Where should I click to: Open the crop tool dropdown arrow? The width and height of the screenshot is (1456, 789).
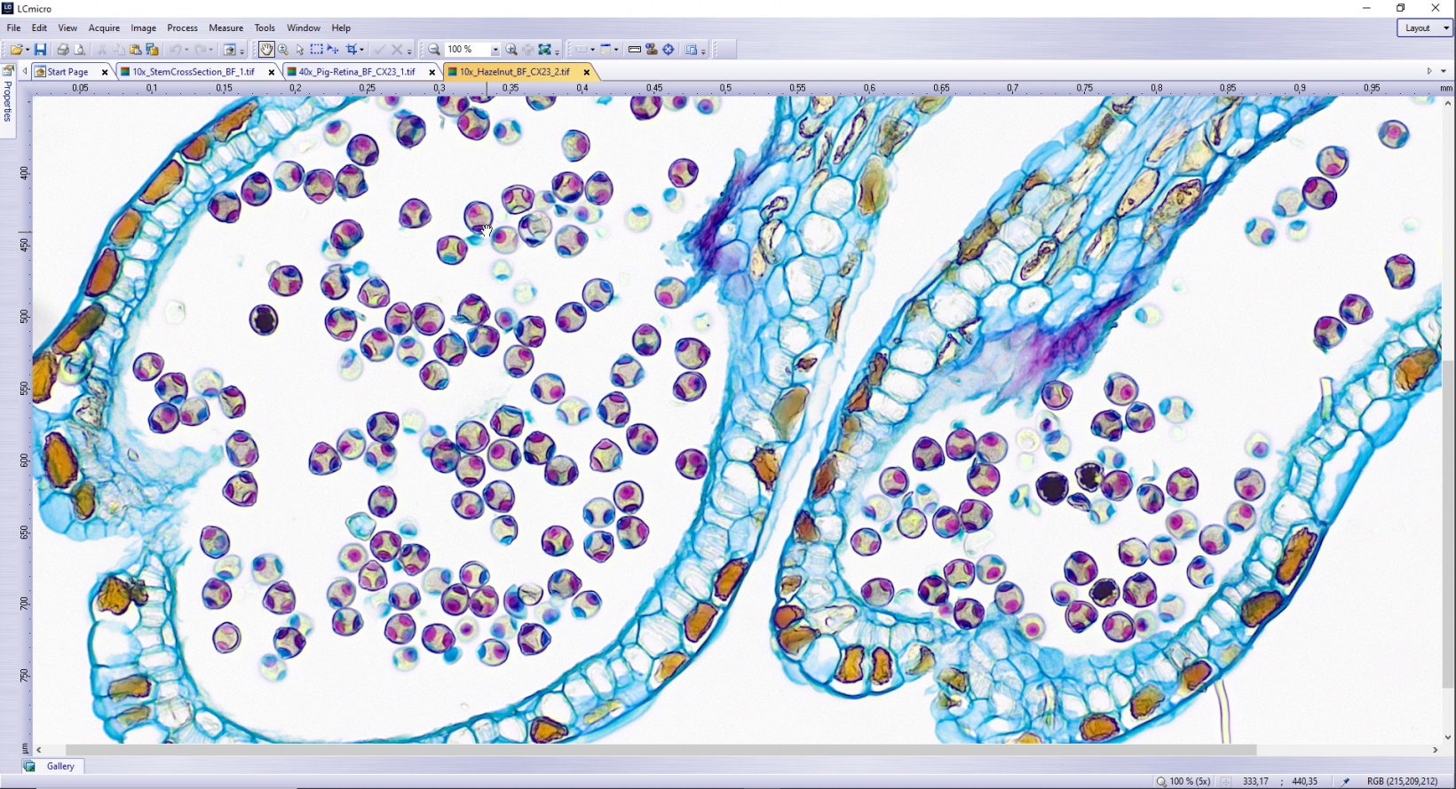coord(363,51)
